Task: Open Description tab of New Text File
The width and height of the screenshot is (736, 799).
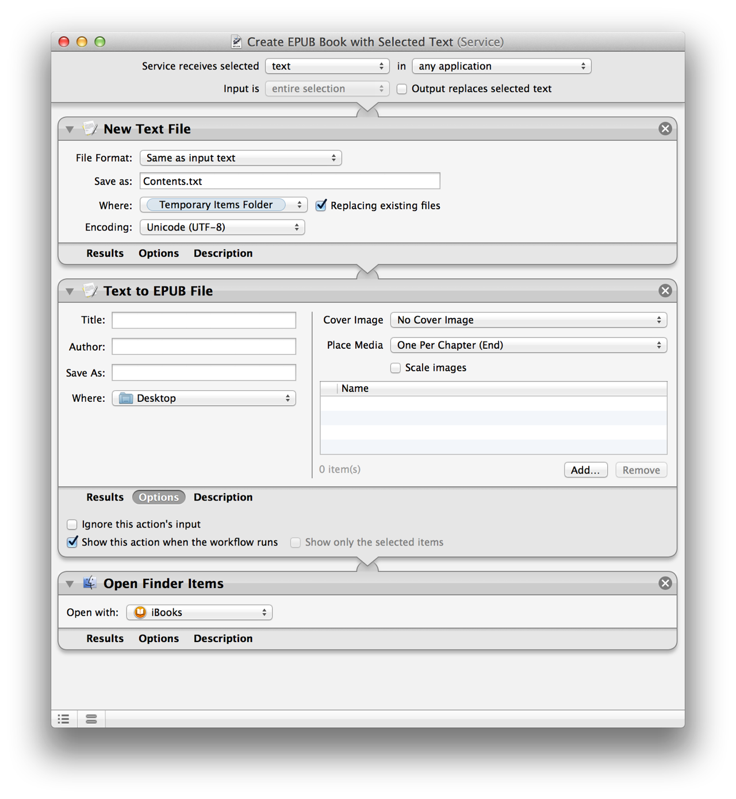Action: [223, 253]
